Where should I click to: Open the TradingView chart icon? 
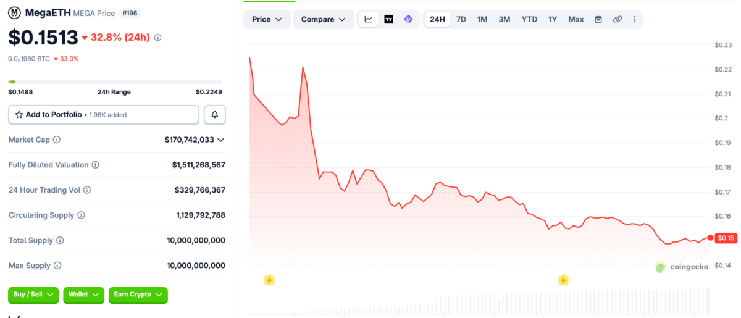pyautogui.click(x=388, y=19)
